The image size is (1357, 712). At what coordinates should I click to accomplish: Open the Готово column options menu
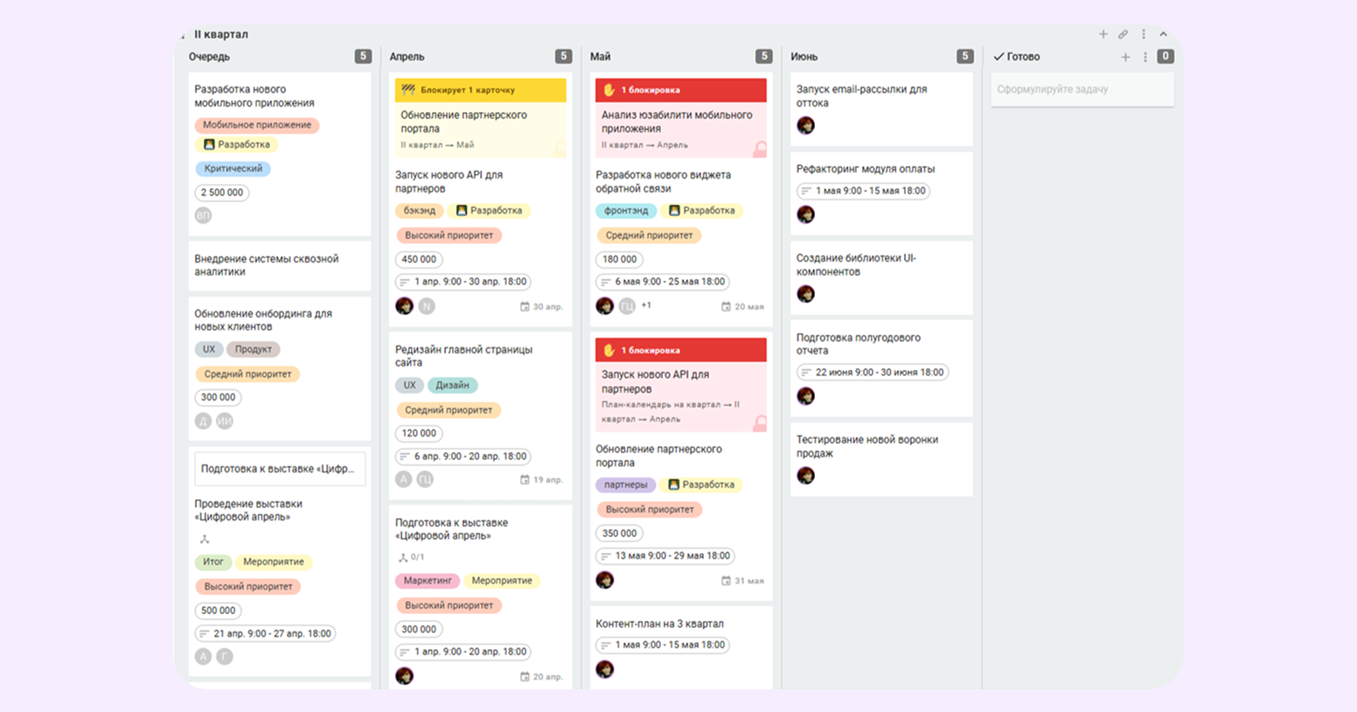point(1145,57)
